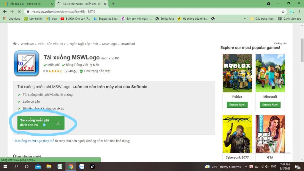
Task: Open the ENG language switcher
Action: 274,167
